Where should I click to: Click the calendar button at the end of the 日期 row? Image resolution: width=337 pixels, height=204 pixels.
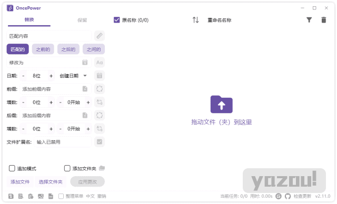coord(100,76)
